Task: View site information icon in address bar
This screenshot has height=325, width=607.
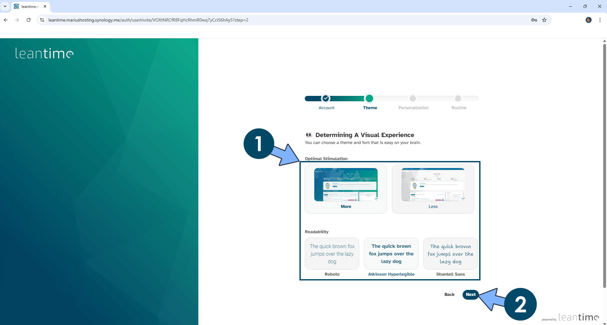Action: [42, 20]
